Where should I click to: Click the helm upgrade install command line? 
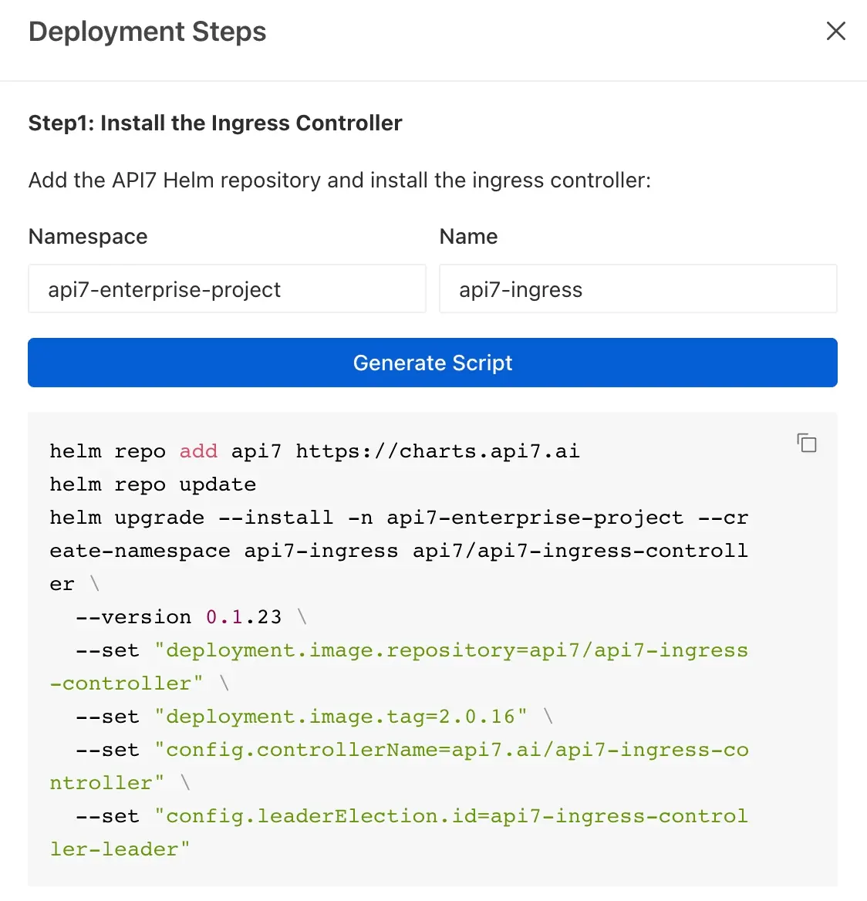tap(398, 518)
